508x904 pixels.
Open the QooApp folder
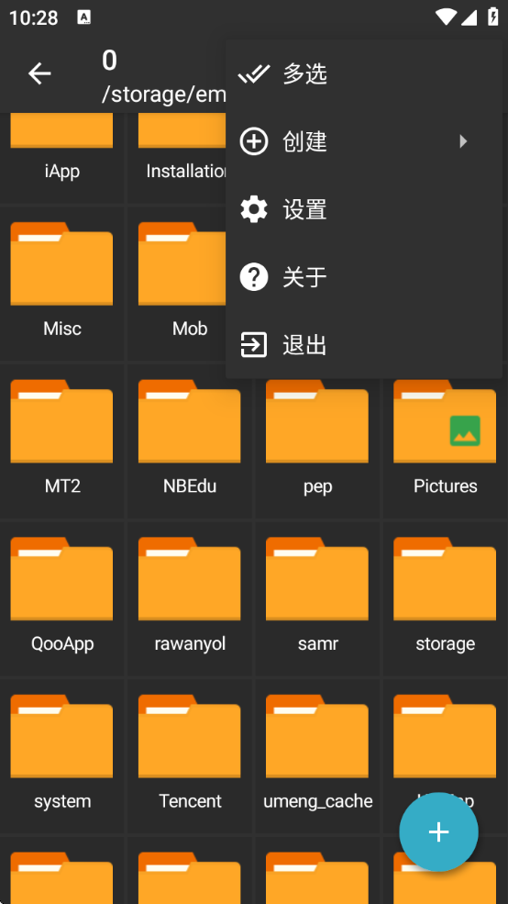pos(61,598)
